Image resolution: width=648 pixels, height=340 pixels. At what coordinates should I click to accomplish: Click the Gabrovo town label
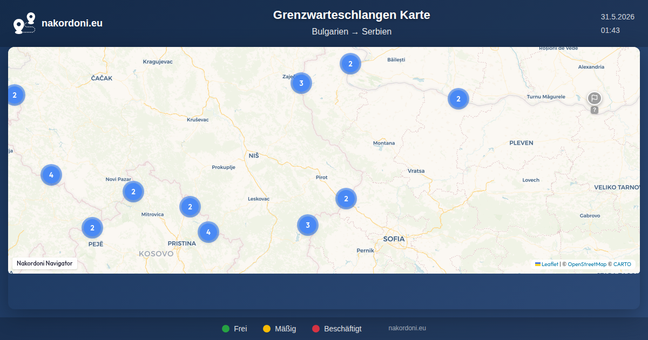(x=590, y=215)
